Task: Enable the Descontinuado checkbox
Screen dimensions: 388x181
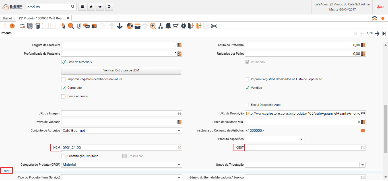Action: pyautogui.click(x=63, y=96)
